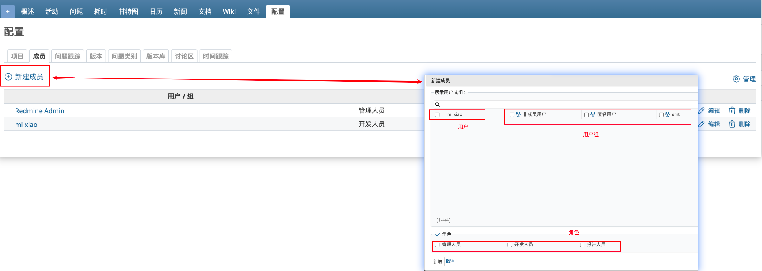Switch to the 问题跟踪 settings tab
762x271 pixels.
pos(67,56)
